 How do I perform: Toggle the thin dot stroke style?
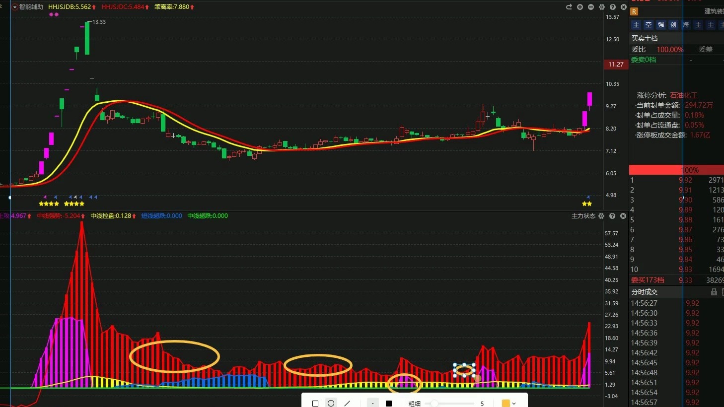click(373, 404)
